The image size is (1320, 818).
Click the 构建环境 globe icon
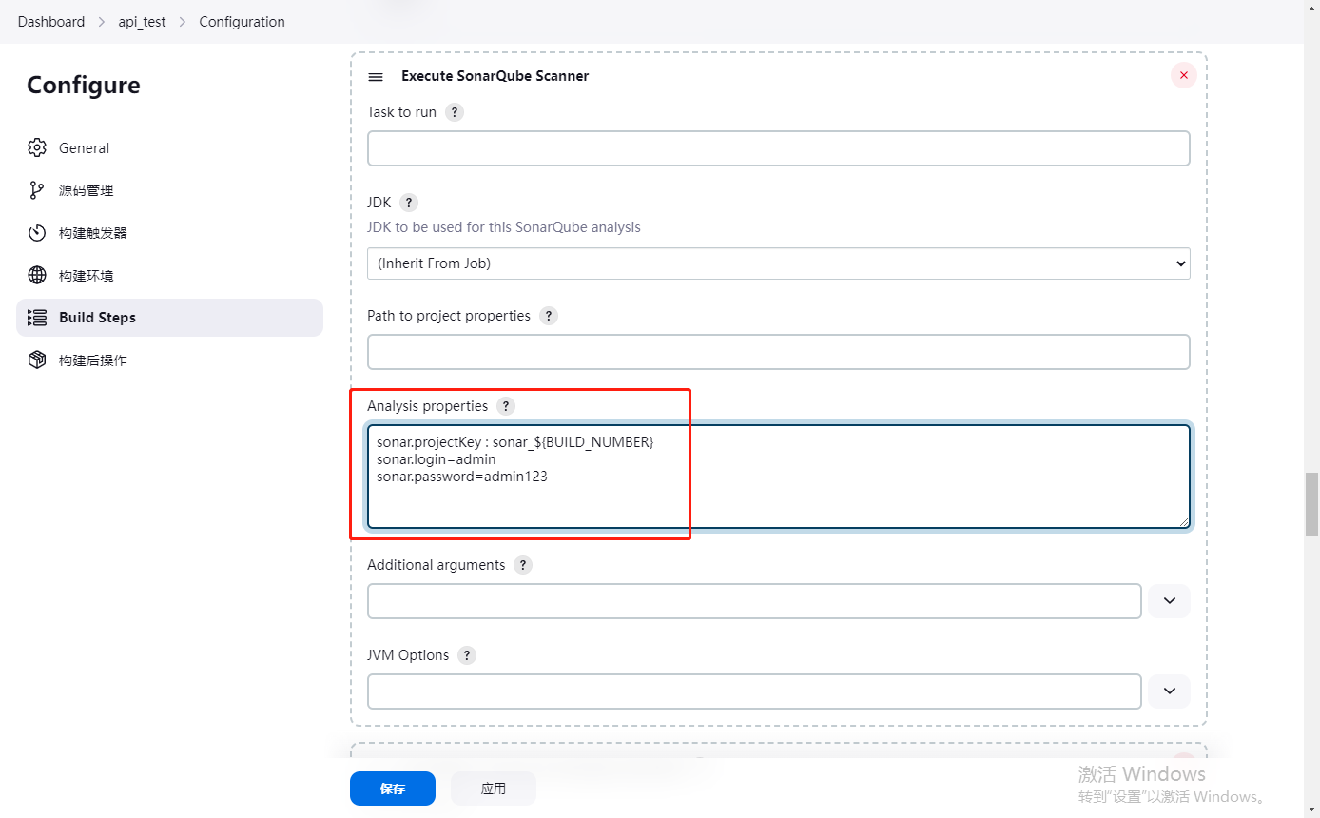[37, 276]
